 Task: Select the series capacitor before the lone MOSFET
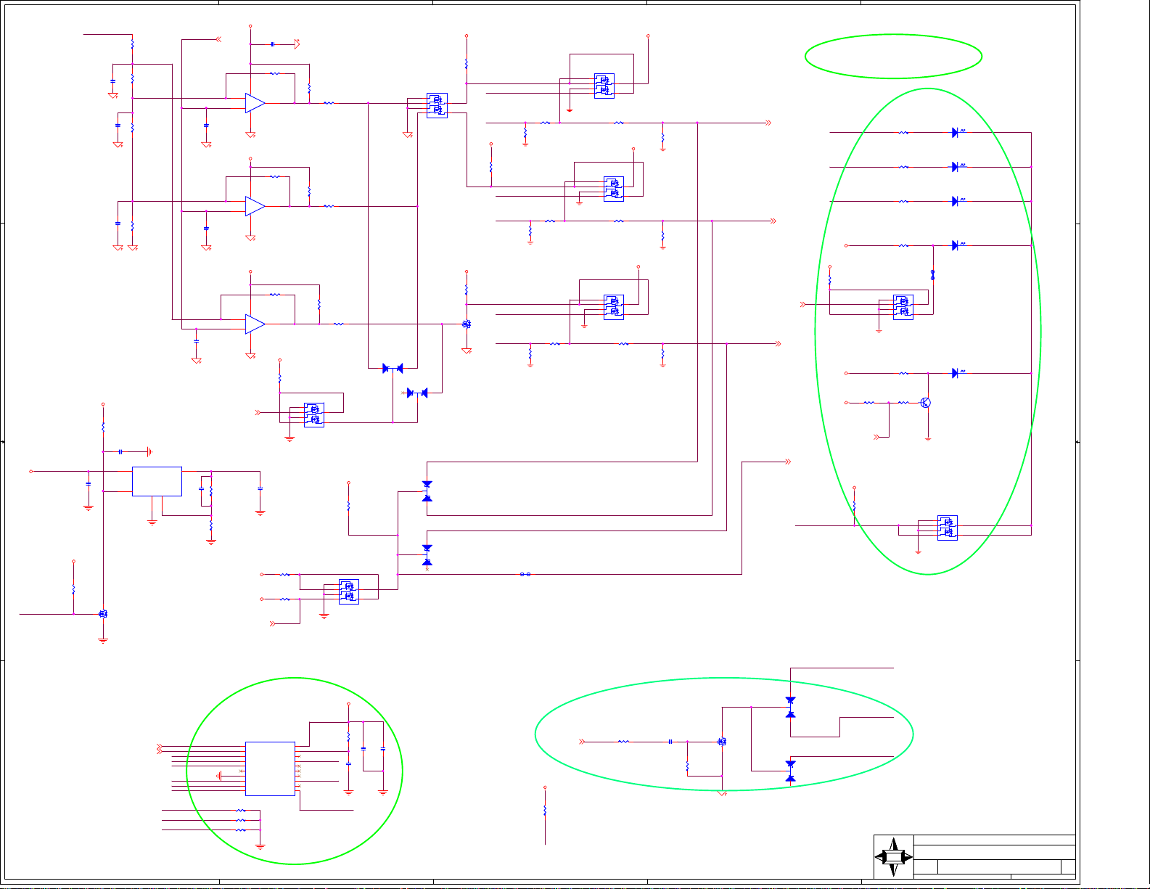(x=671, y=742)
